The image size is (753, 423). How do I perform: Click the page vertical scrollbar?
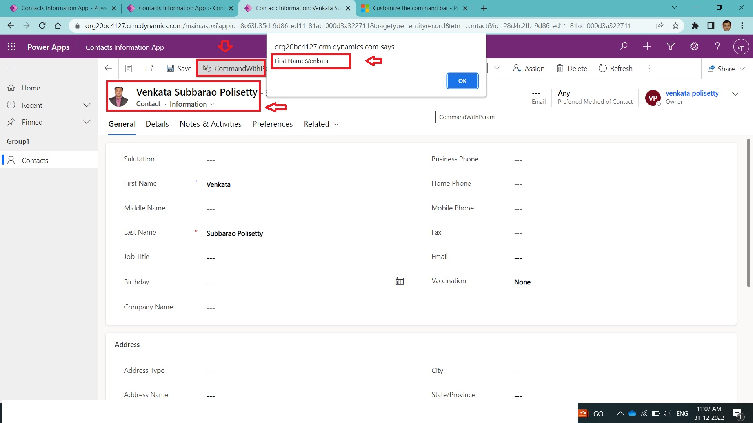point(748,213)
